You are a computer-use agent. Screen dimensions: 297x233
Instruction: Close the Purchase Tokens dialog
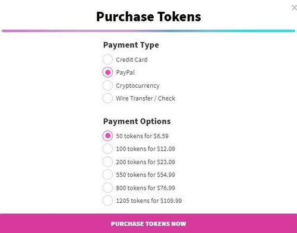coord(294,8)
